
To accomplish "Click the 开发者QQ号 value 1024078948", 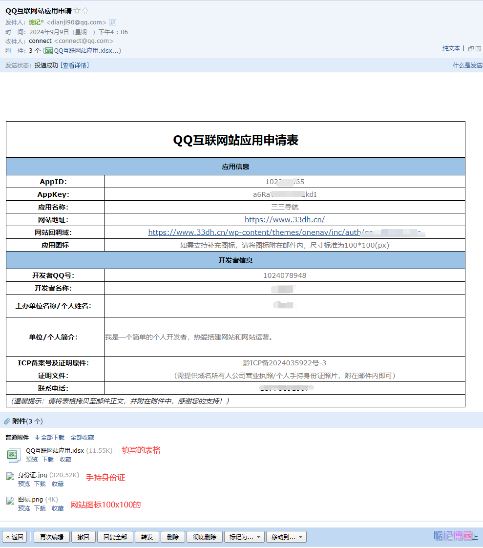I will pyautogui.click(x=285, y=276).
